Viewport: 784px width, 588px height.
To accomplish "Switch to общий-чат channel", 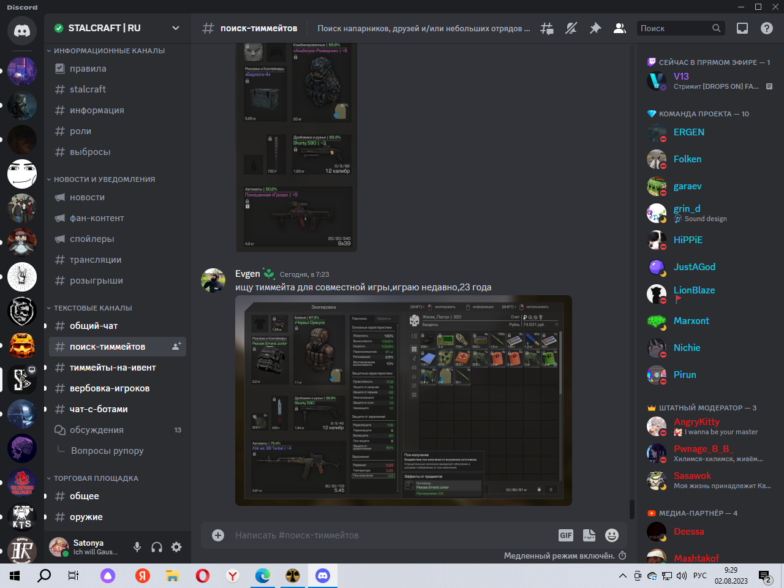I will (118, 326).
